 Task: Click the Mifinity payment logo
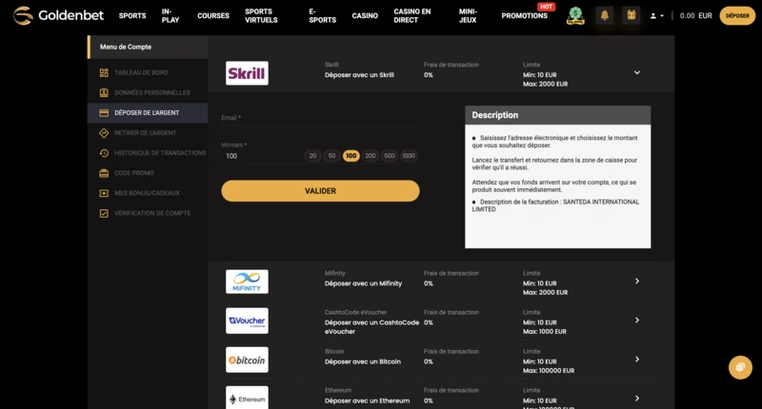pos(247,282)
